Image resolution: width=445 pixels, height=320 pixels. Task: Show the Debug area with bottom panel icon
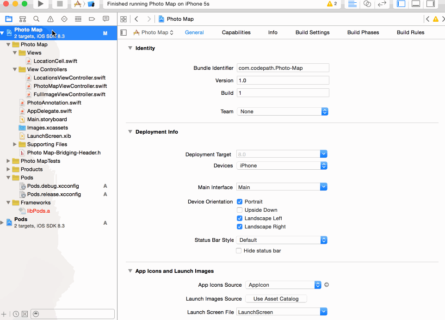(415, 4)
